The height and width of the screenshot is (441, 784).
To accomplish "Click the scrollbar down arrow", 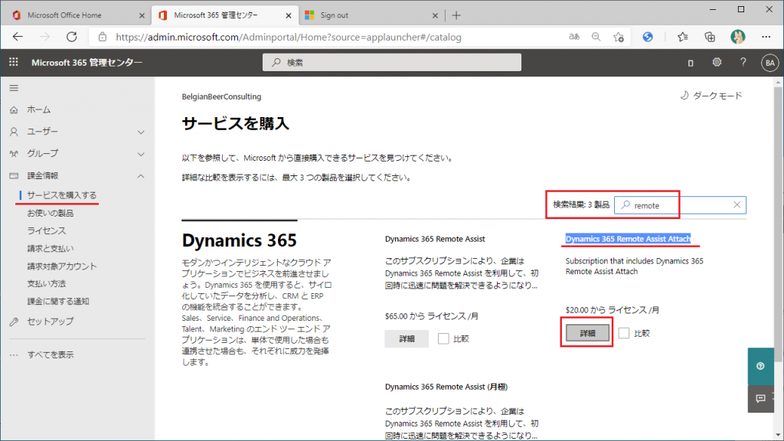I will click(x=778, y=435).
